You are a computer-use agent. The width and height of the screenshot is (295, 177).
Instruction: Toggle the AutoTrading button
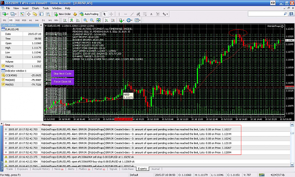[89, 14]
